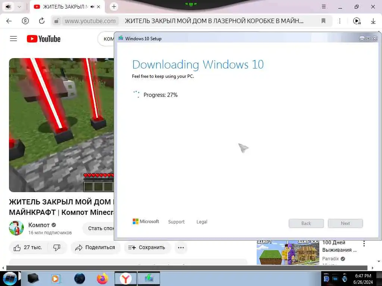The width and height of the screenshot is (382, 286).
Task: Reload the page with refresh icon
Action: pos(42,21)
